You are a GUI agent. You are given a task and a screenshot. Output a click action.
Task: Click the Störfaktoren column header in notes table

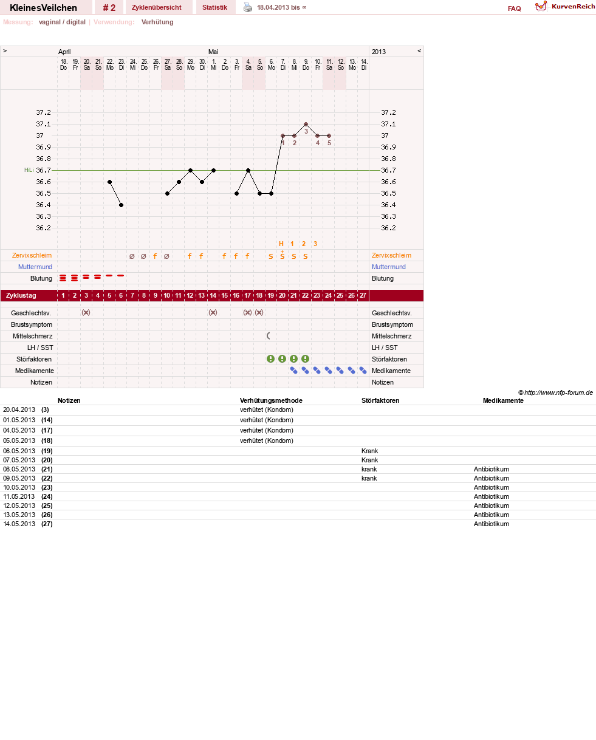click(380, 400)
